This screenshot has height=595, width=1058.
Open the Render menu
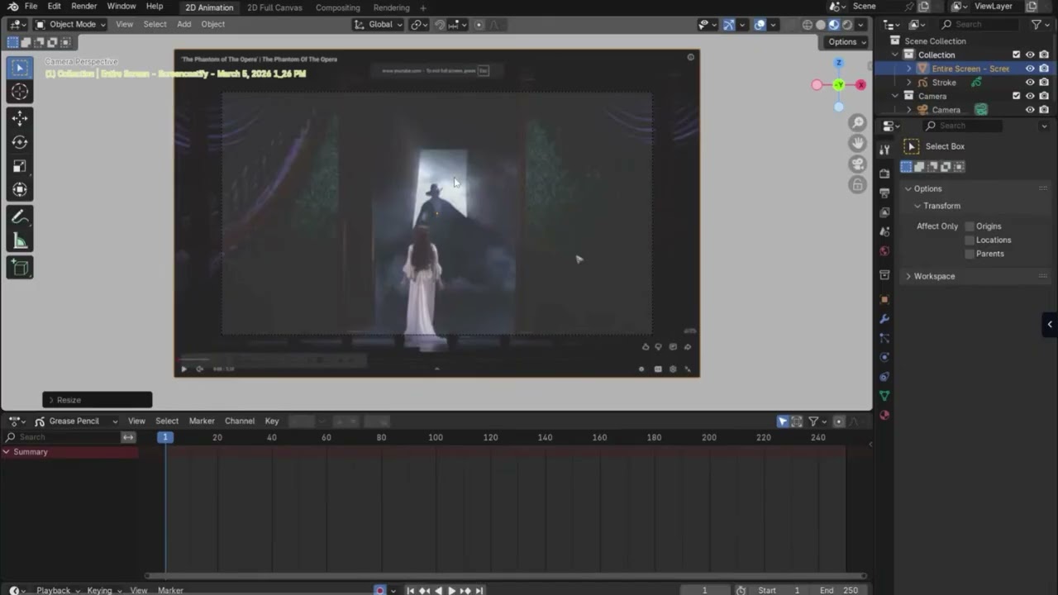pos(83,7)
